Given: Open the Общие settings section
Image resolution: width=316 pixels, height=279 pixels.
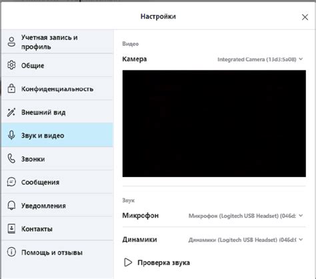Looking at the screenshot, I should click(x=57, y=65).
